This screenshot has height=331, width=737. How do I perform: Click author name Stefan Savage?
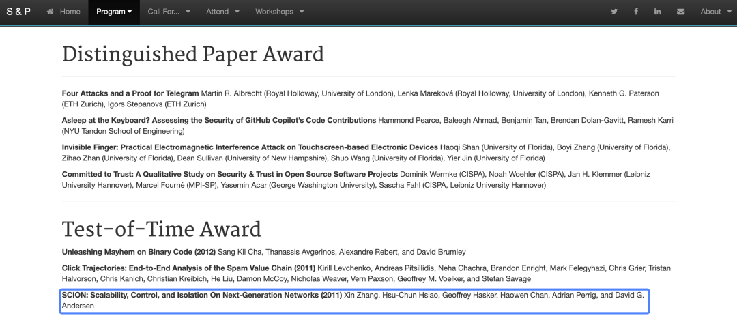(x=505, y=279)
